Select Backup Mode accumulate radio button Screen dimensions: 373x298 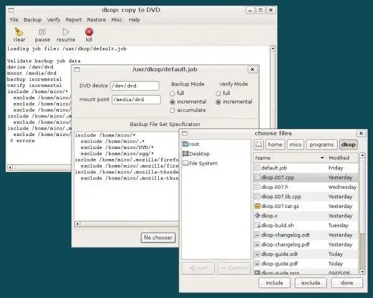tap(173, 111)
